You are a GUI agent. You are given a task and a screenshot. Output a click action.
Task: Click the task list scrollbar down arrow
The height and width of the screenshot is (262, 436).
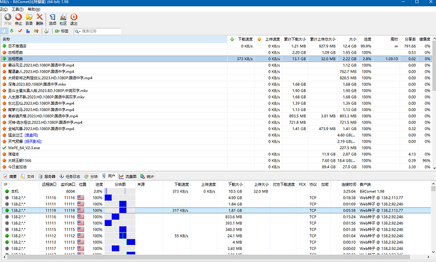click(x=434, y=167)
